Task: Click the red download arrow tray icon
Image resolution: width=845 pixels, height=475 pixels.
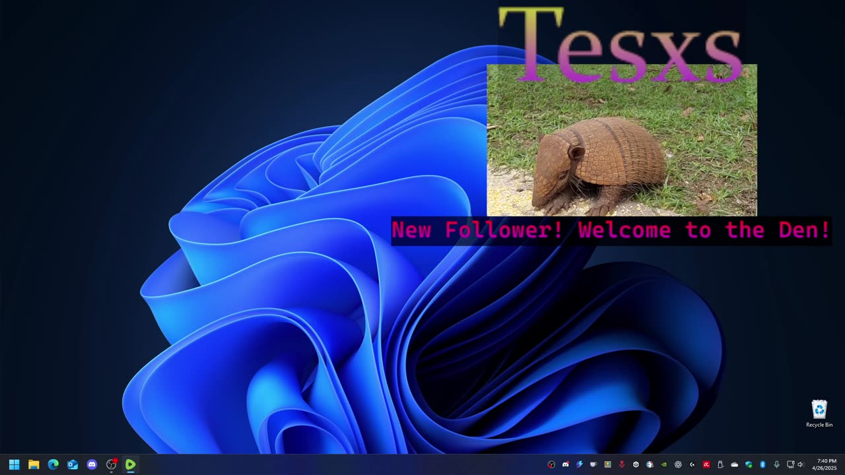Action: tap(622, 464)
